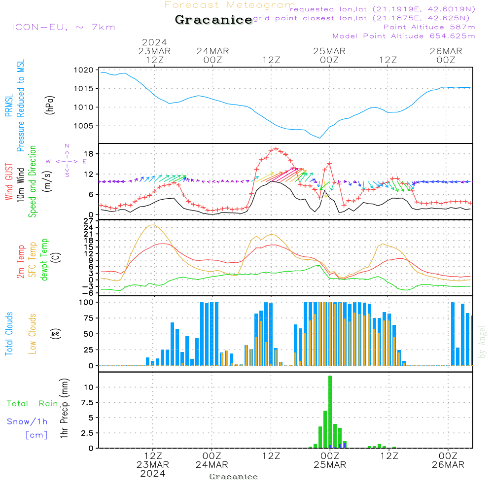Click the 'dewpt Temp' green label
The height and width of the screenshot is (493, 493).
(x=44, y=259)
